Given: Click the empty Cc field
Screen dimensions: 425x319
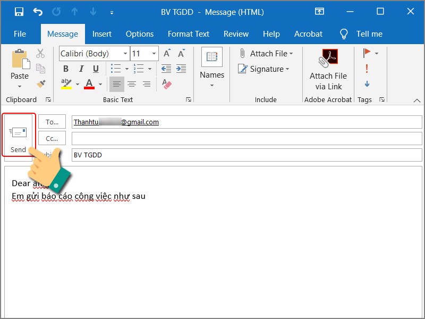Looking at the screenshot, I should [x=247, y=139].
